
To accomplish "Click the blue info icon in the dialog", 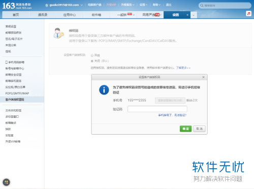I will click(x=104, y=90).
